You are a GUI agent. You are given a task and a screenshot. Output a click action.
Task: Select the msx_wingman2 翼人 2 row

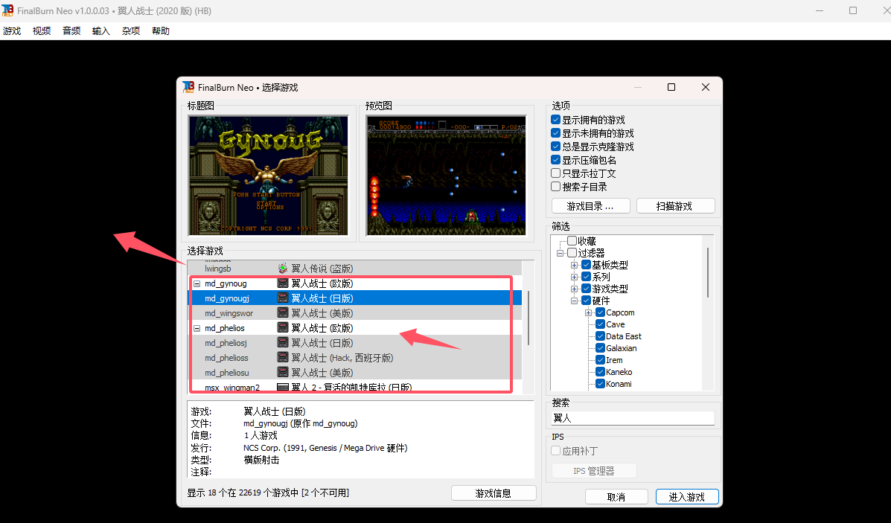354,387
